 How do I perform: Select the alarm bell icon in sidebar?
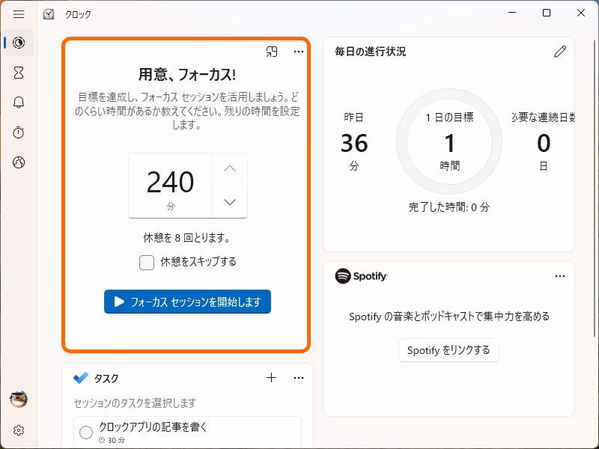click(x=18, y=103)
